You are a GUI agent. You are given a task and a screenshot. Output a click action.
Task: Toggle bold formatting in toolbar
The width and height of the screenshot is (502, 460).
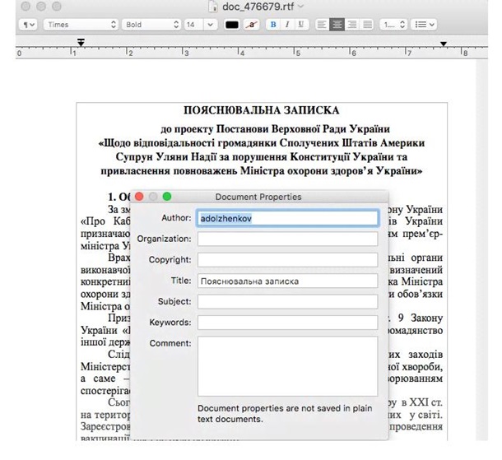[273, 25]
